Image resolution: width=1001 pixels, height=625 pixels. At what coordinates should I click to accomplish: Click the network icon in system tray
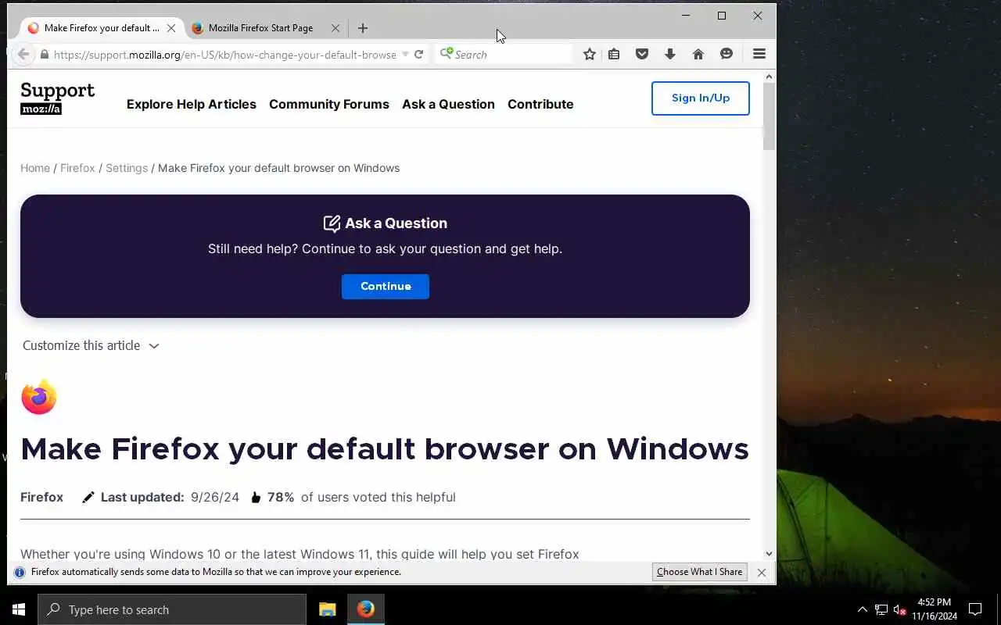881,609
